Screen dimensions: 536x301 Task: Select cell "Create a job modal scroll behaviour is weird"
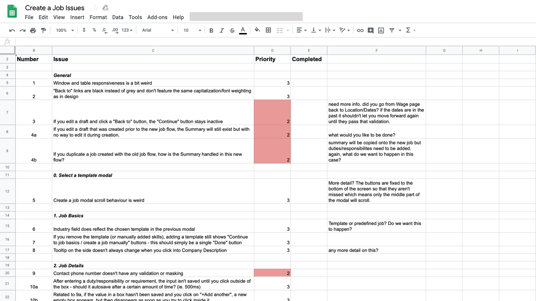coord(153,191)
